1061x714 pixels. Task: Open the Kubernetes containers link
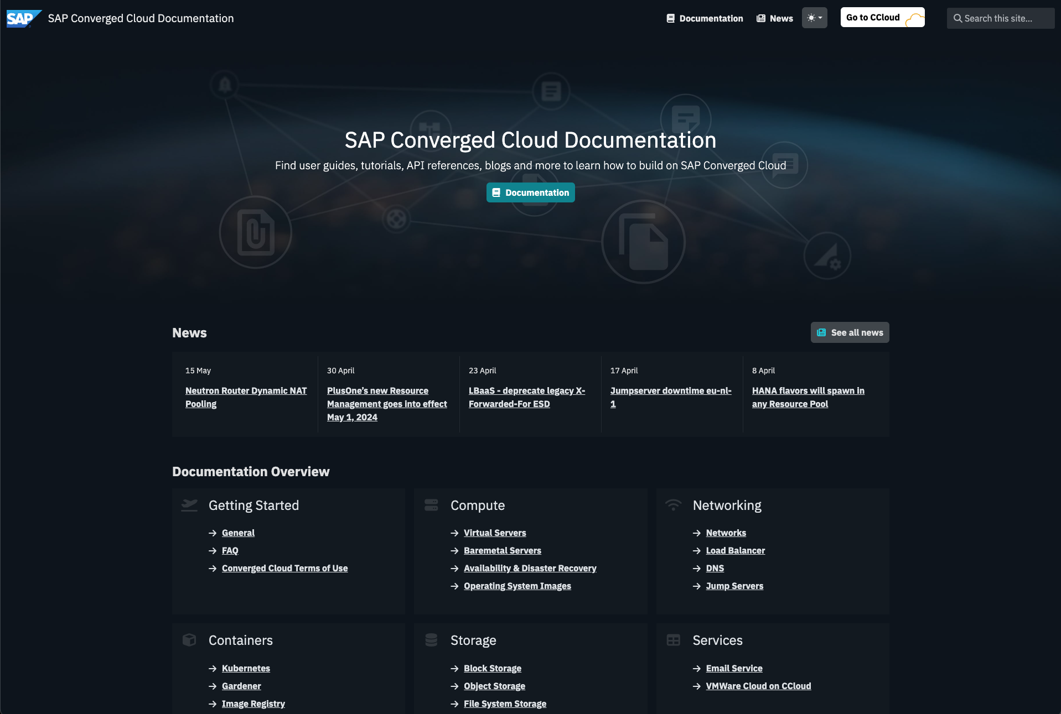point(246,668)
